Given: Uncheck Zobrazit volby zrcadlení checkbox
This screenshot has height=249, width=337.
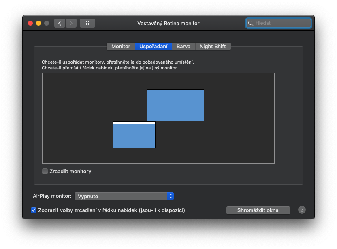Looking at the screenshot, I should (34, 210).
